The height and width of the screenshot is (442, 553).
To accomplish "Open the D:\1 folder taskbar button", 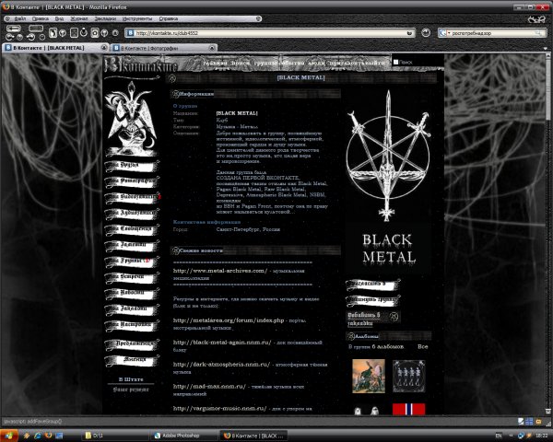I will click(x=112, y=436).
